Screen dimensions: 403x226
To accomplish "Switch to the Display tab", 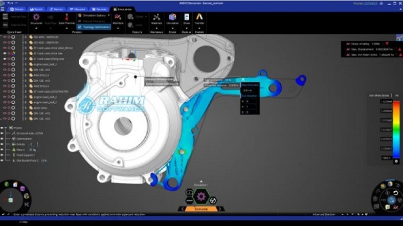I will 56,9.
